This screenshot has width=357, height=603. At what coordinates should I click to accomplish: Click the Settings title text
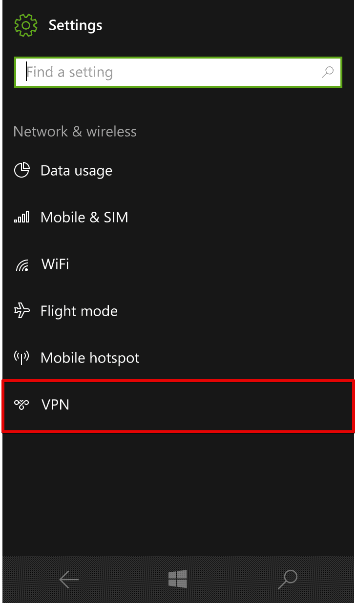click(x=76, y=25)
